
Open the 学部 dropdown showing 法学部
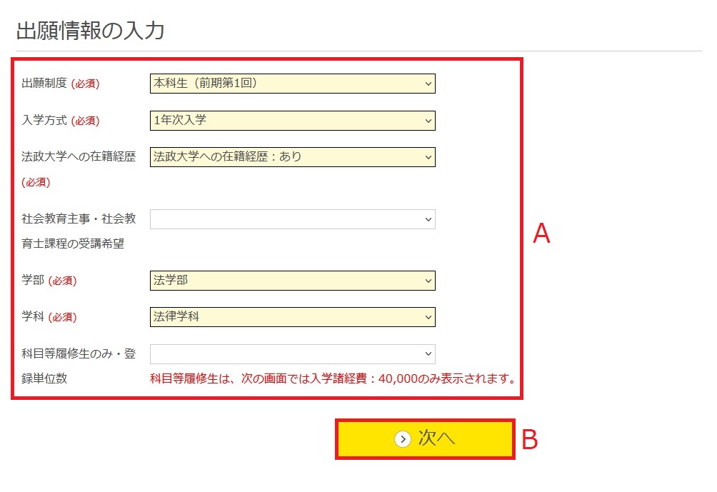click(x=293, y=281)
